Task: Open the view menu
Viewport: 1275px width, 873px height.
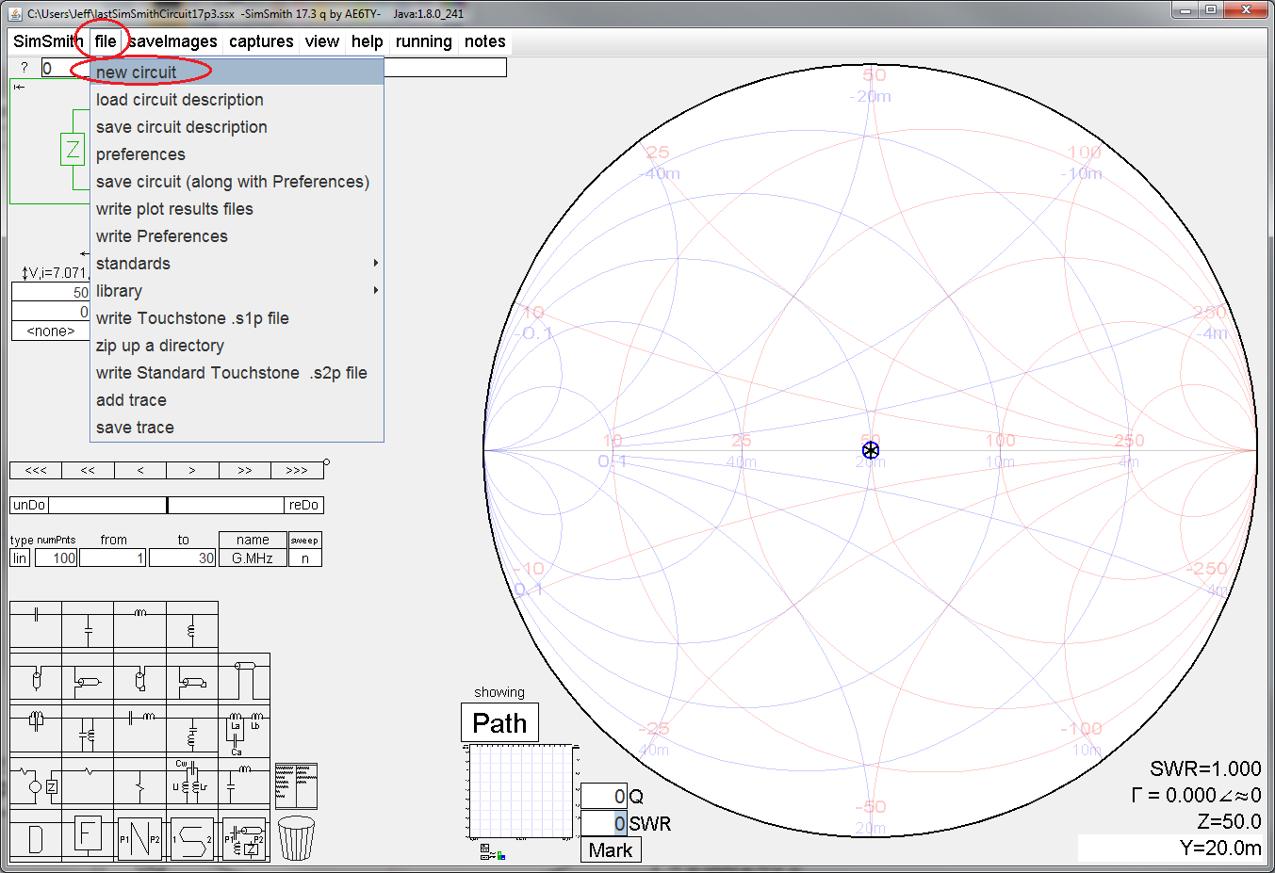Action: [322, 41]
